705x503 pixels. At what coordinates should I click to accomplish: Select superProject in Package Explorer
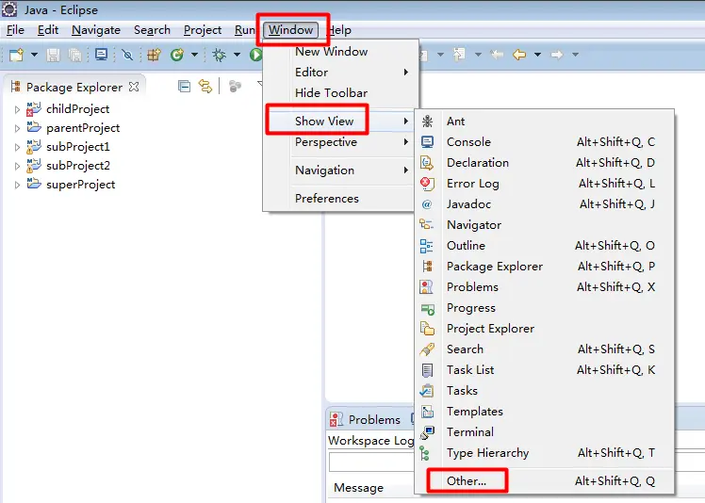(x=80, y=185)
